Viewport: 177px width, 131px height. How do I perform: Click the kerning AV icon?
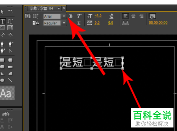coord(90,23)
